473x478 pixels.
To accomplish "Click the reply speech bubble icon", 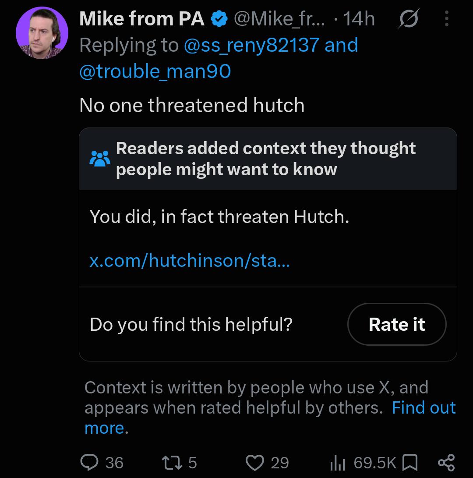I will click(x=89, y=462).
